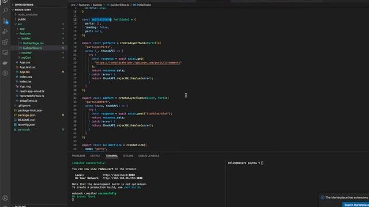Open the jsonplaceholder URL in the code
369x207 pixels.
[x=138, y=63]
